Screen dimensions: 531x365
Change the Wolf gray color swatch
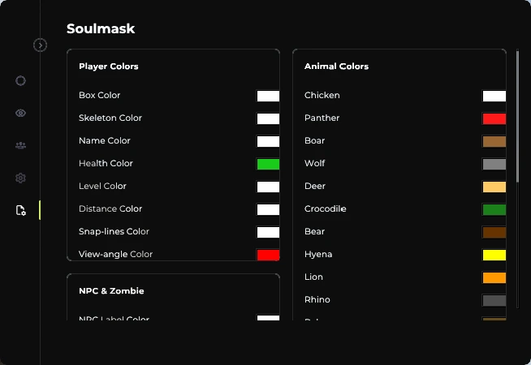pyautogui.click(x=494, y=164)
